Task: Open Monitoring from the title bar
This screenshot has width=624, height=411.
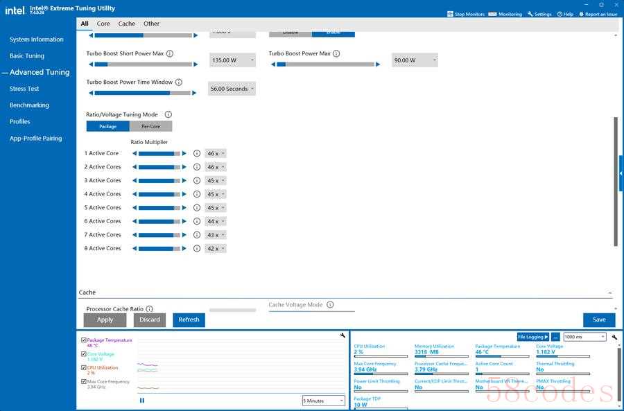Action: [x=505, y=14]
